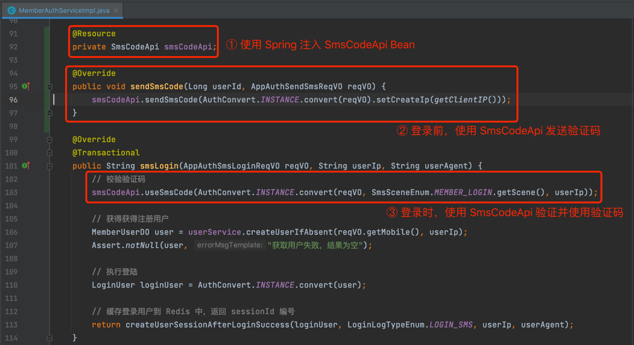The height and width of the screenshot is (345, 634).
Task: Click the fold marker on line 100
Action: pyautogui.click(x=49, y=153)
